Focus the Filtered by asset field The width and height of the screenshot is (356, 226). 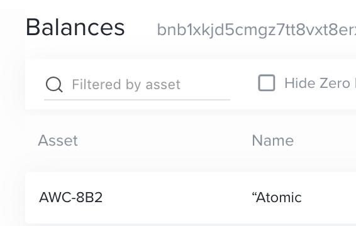coord(137,85)
